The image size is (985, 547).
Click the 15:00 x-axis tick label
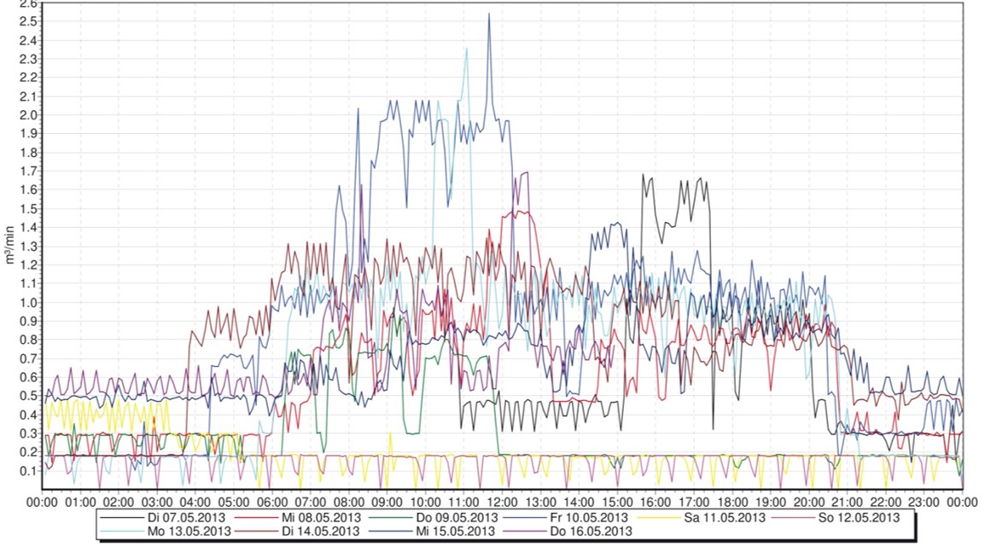(x=617, y=503)
